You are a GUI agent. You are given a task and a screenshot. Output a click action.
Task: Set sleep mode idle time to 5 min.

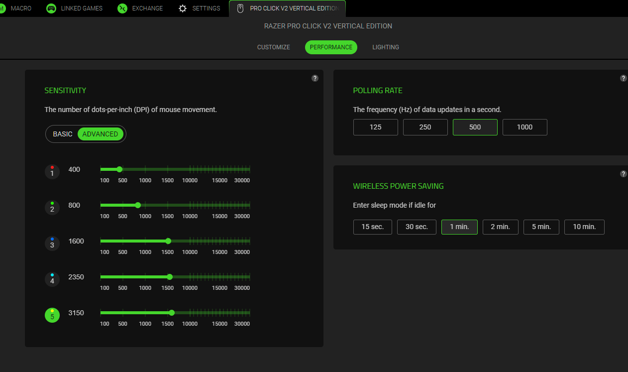(541, 227)
